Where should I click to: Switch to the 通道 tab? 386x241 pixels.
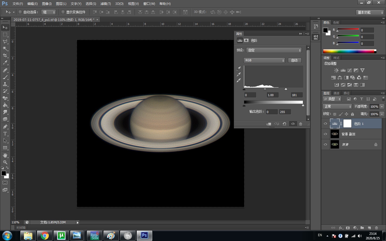point(336,93)
